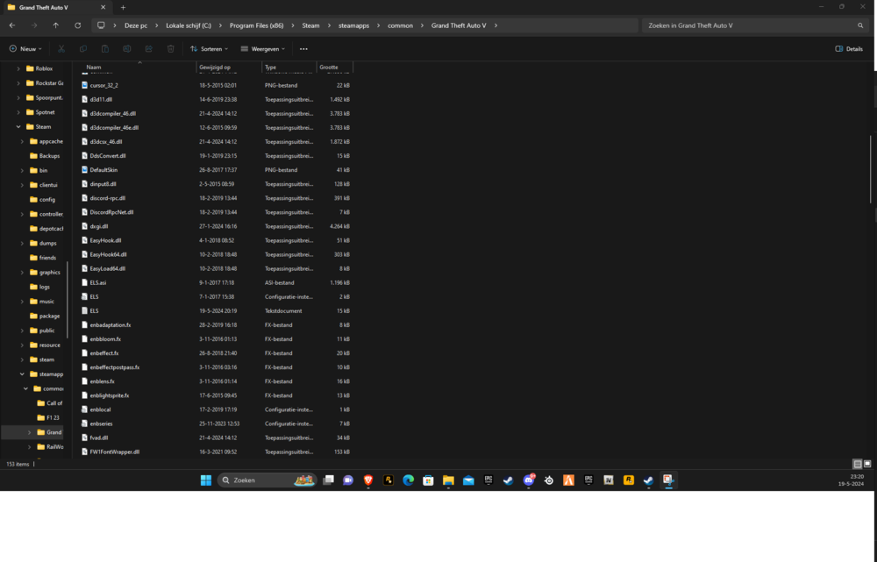Toggle the Details pane open

tap(847, 48)
